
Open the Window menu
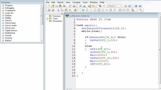point(94,2)
